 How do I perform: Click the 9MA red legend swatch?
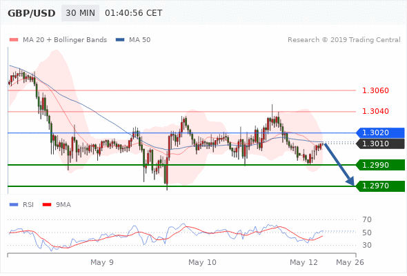[47, 205]
